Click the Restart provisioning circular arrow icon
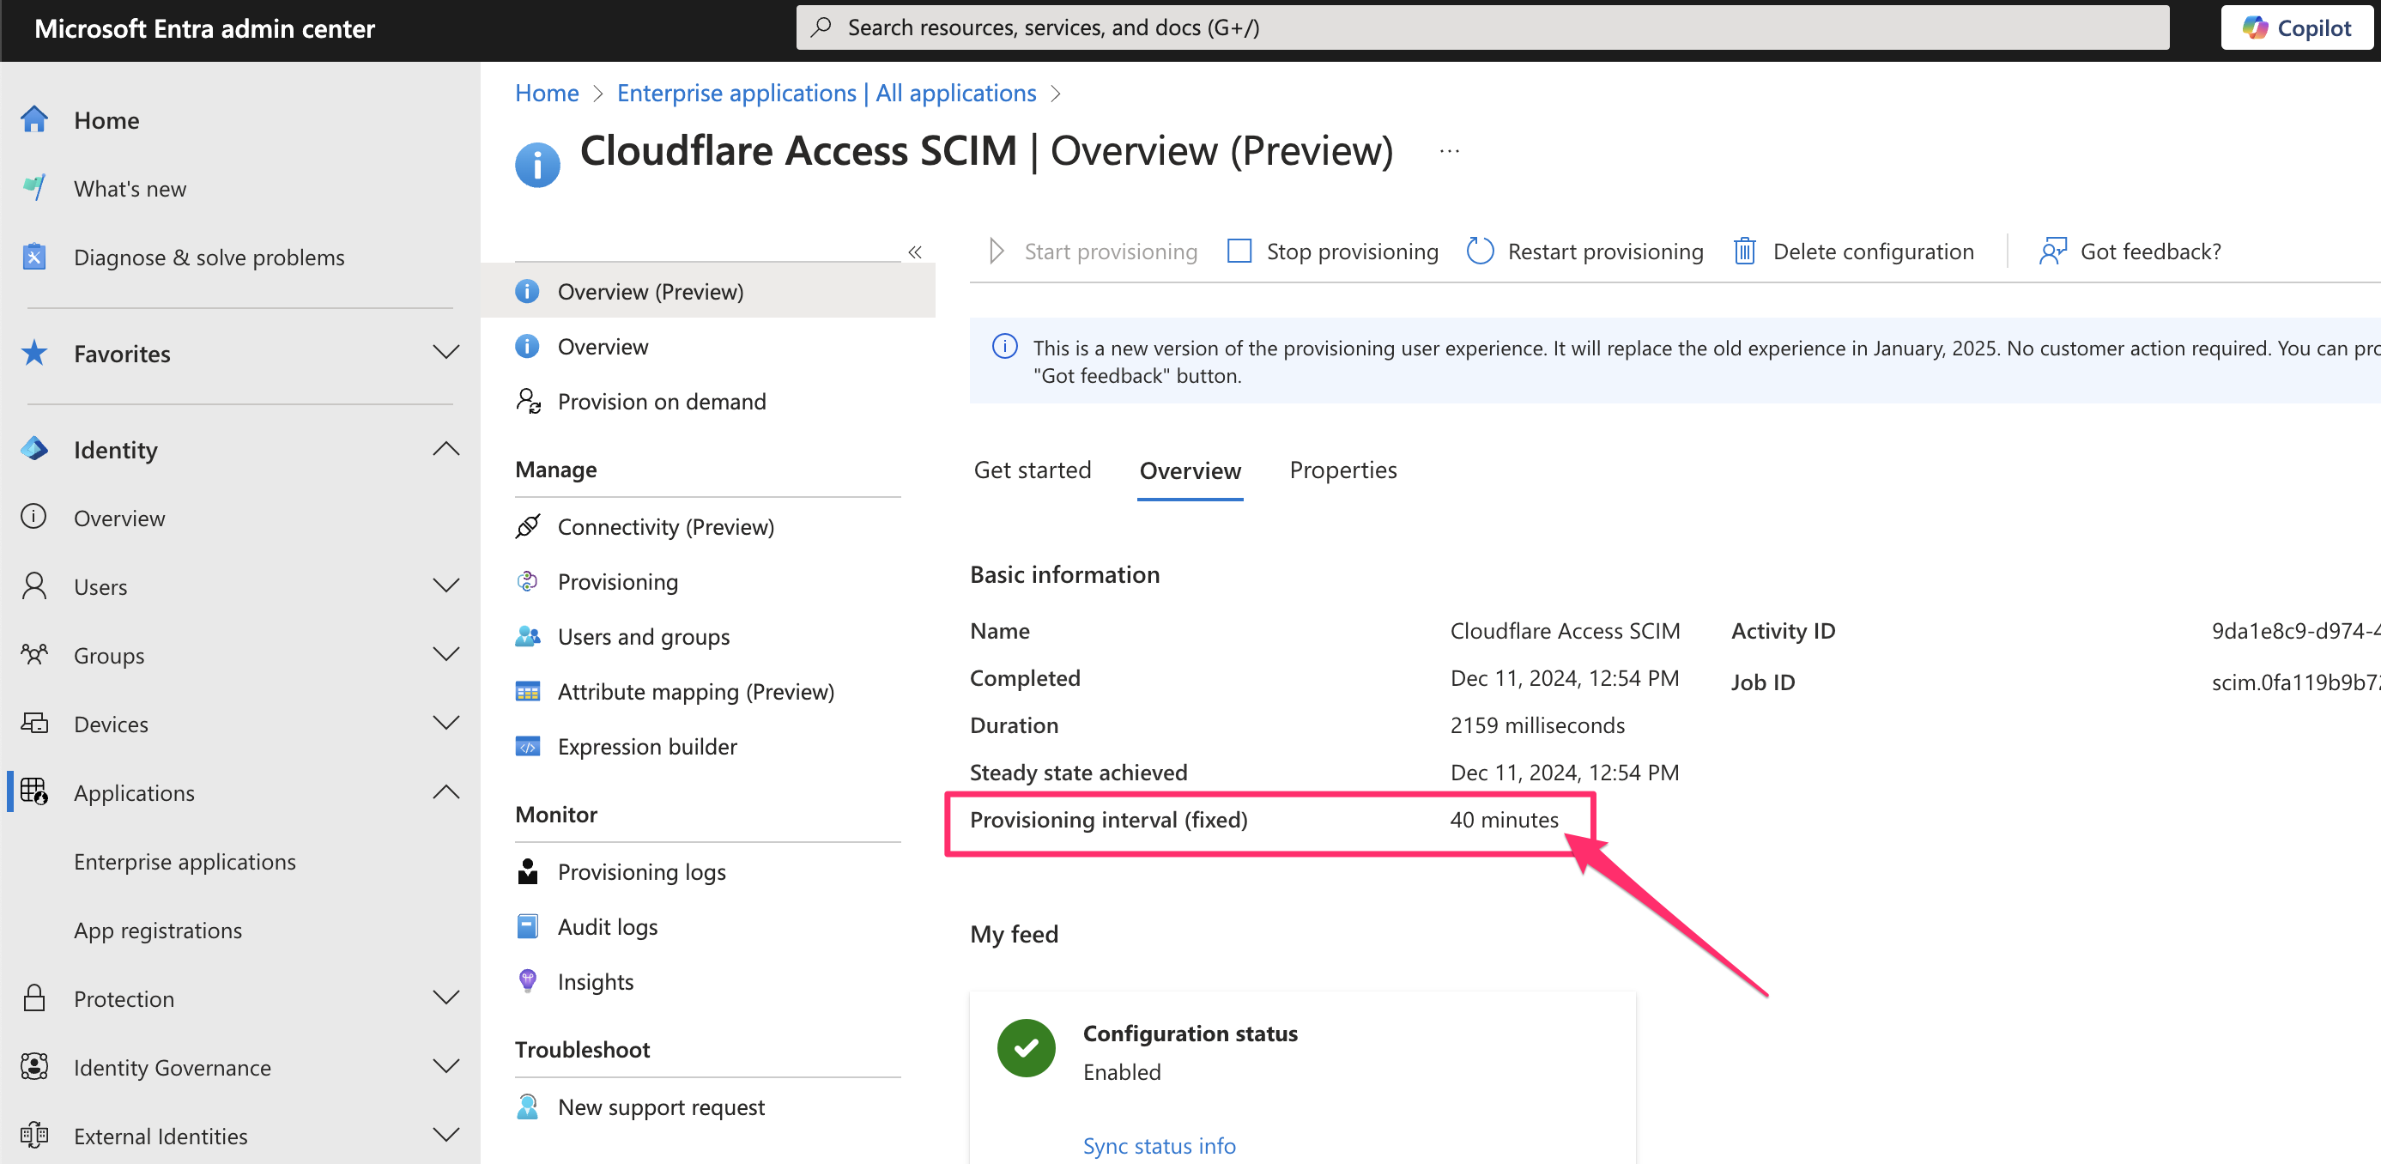 pyautogui.click(x=1479, y=252)
